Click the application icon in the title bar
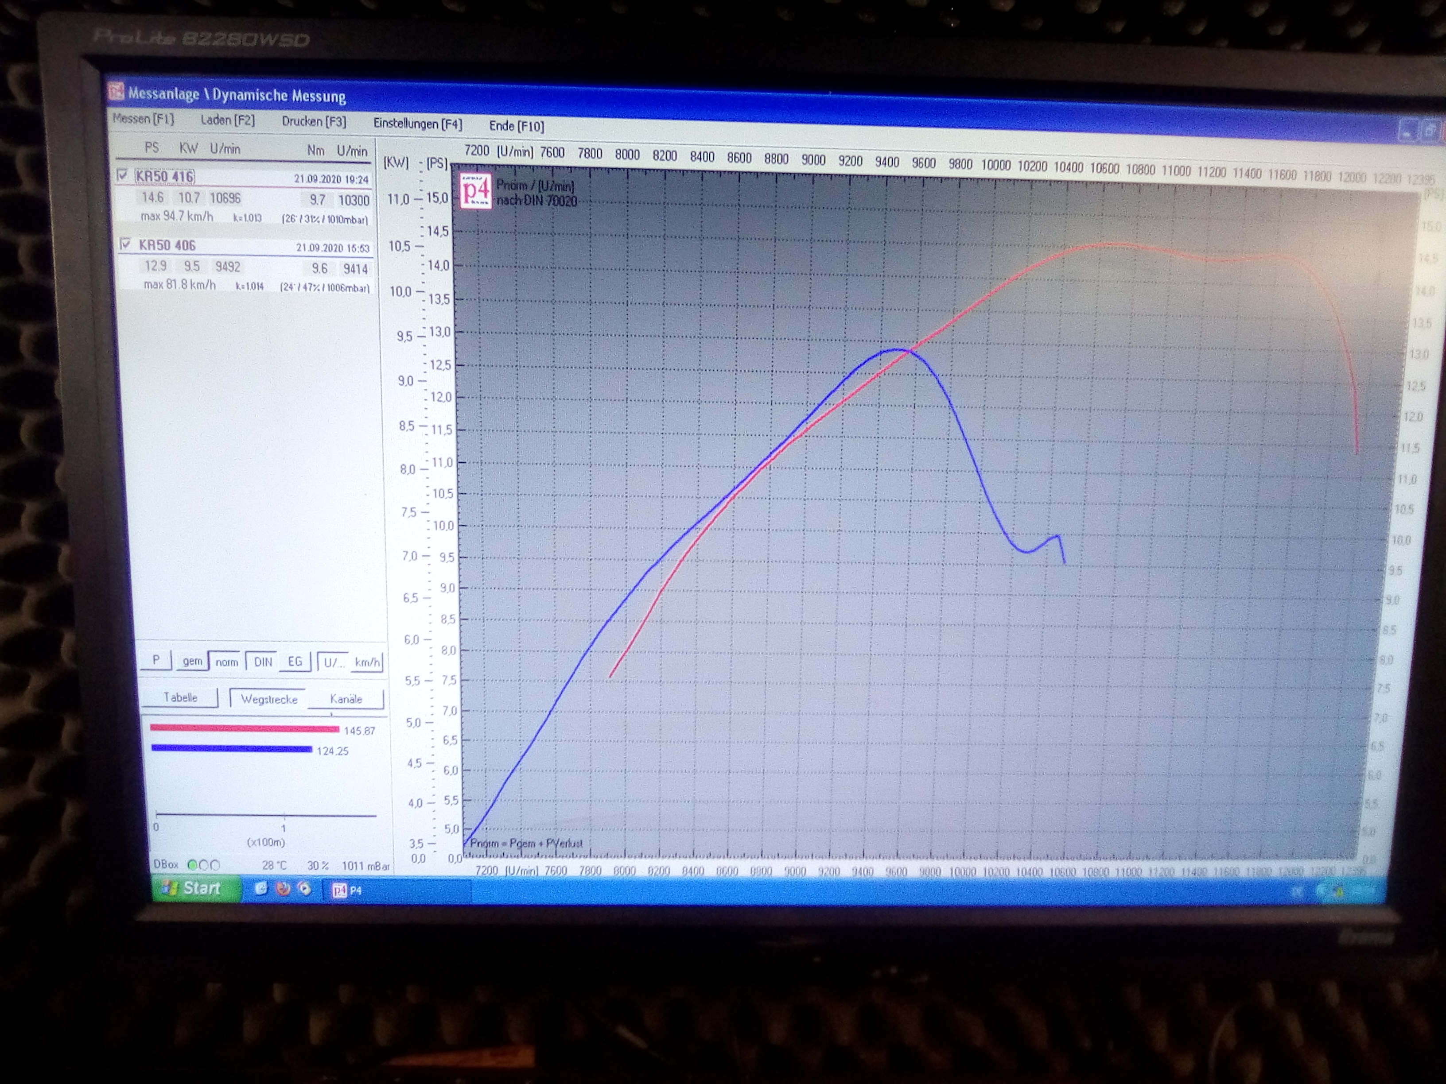Viewport: 1446px width, 1084px height. pos(117,92)
